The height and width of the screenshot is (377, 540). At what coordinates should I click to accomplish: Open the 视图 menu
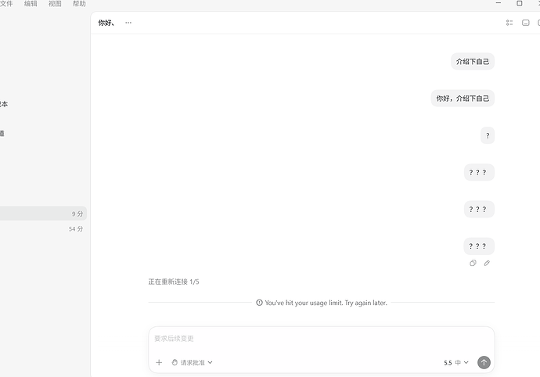[55, 3]
